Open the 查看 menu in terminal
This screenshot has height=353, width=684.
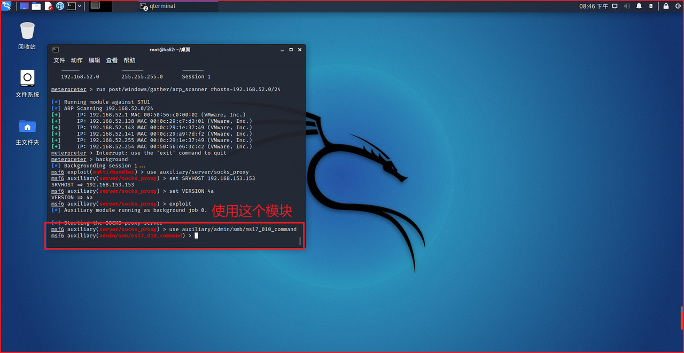[112, 60]
